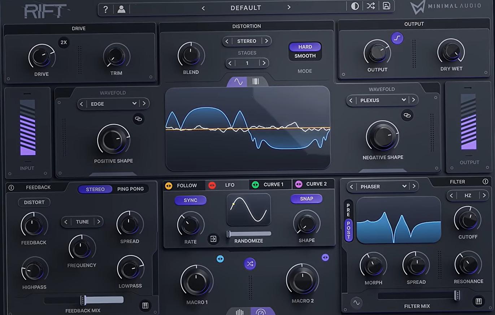Click the MACRO 1 knob
This screenshot has width=495, height=315.
(x=197, y=281)
